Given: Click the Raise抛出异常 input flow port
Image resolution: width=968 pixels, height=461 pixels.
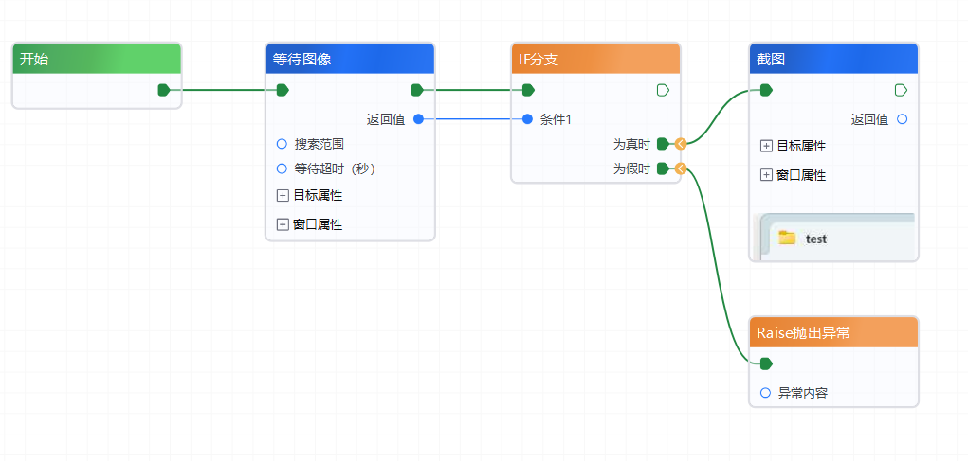Looking at the screenshot, I should pos(766,363).
